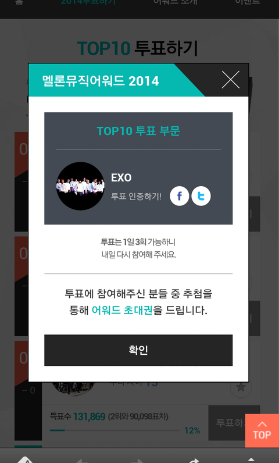
Task: Tap the star favorite icon
Action: 241,387
